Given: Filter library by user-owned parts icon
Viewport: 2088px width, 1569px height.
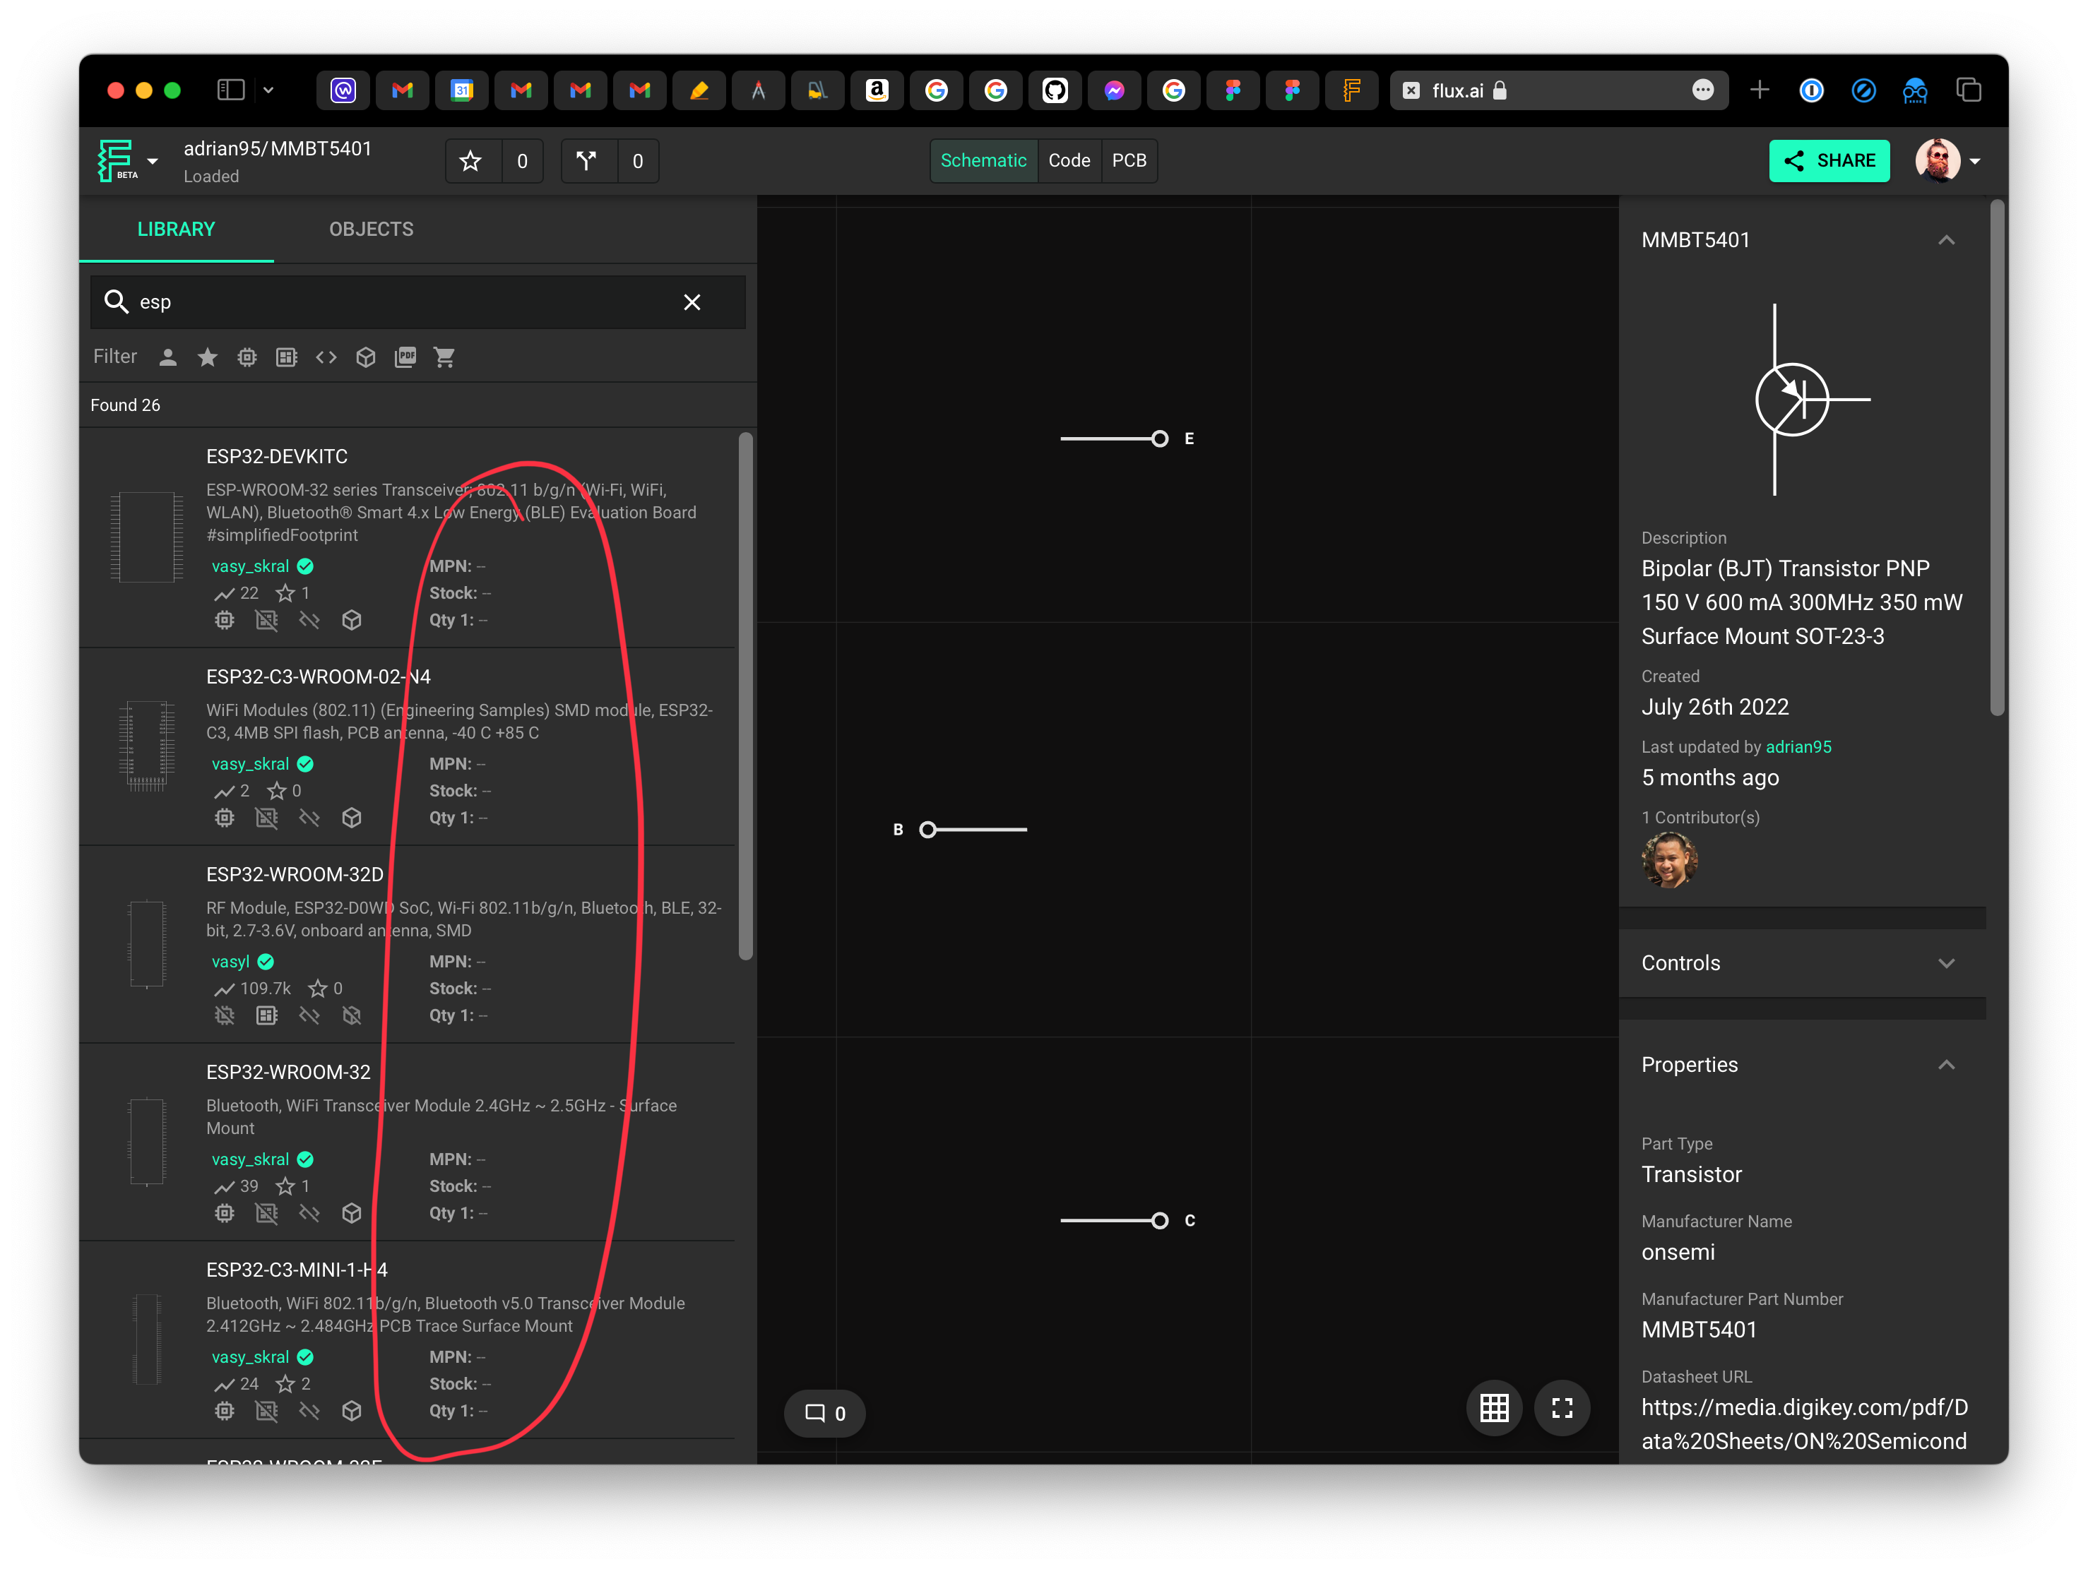Looking at the screenshot, I should click(x=168, y=357).
